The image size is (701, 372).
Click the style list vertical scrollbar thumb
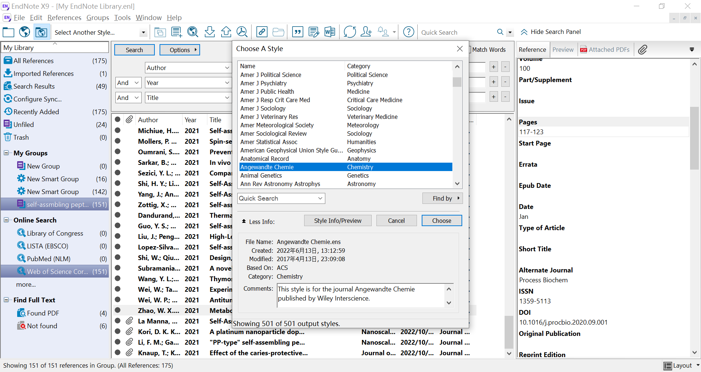(457, 82)
